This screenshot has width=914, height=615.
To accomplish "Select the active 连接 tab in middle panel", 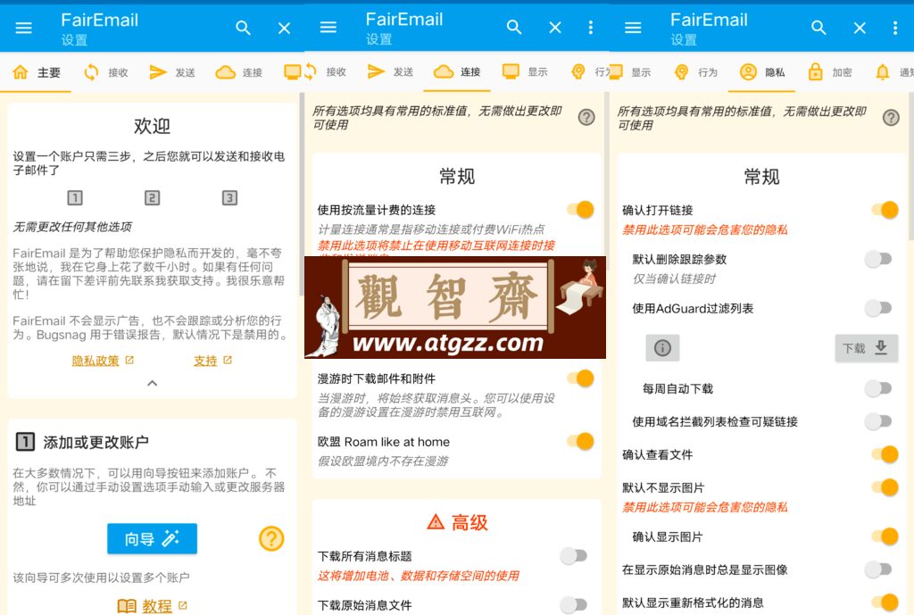I will click(457, 71).
